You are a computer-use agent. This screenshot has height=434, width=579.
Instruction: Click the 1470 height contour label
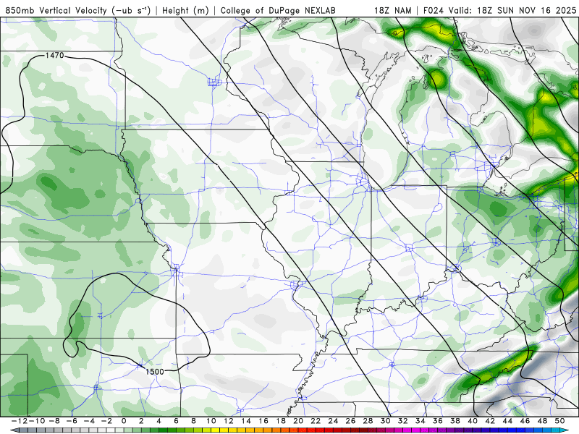coord(54,56)
